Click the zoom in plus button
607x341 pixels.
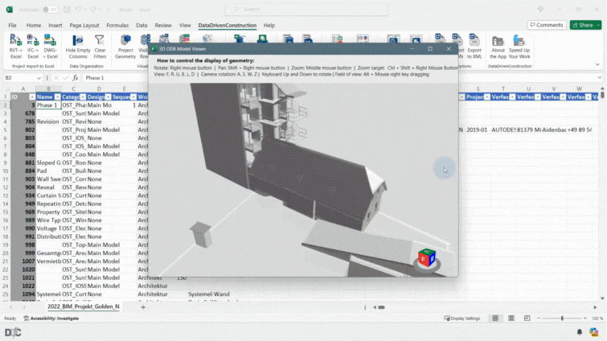[585, 318]
